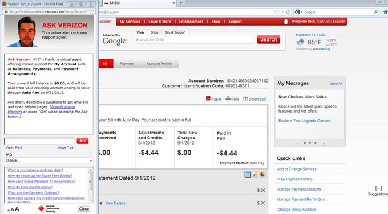Click the WeatherBug link
This screenshot has height=214, width=388.
pyautogui.click(x=321, y=49)
